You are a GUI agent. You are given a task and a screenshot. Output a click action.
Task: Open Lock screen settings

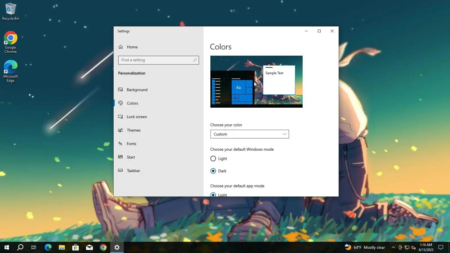pyautogui.click(x=159, y=117)
